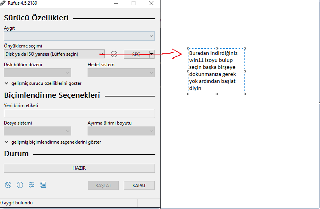Click the HAZIR status progress bar
The width and height of the screenshot is (320, 209).
(x=79, y=168)
